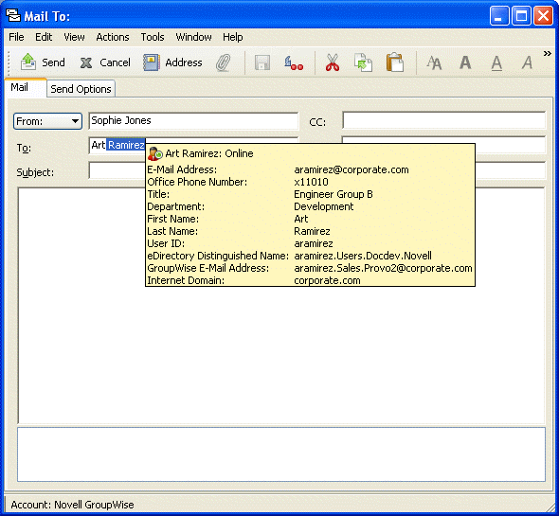The height and width of the screenshot is (516, 559).
Task: Open the font change AA icon
Action: click(x=434, y=63)
